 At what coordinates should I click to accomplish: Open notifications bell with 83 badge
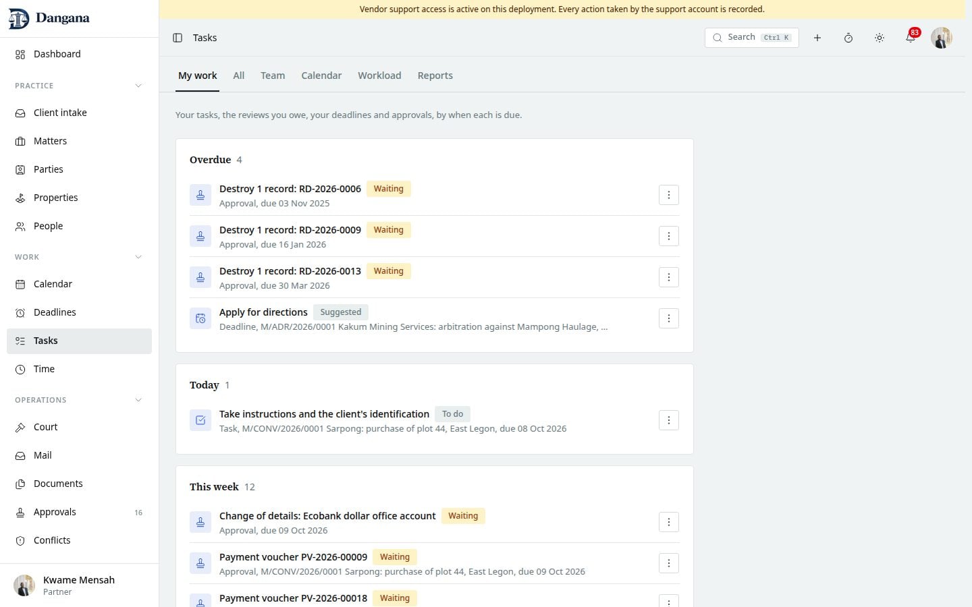pos(911,38)
